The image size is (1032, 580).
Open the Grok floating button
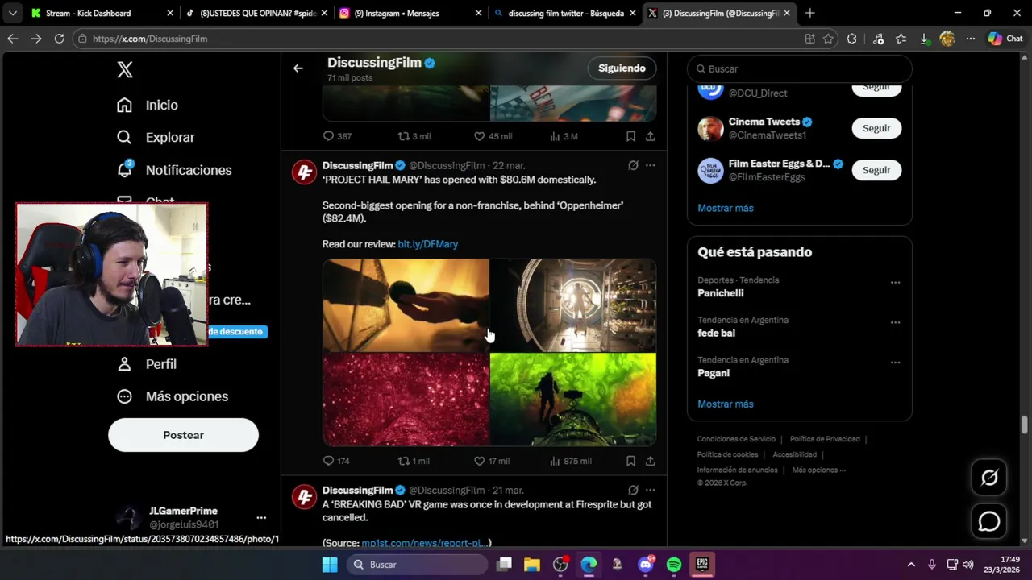989,478
